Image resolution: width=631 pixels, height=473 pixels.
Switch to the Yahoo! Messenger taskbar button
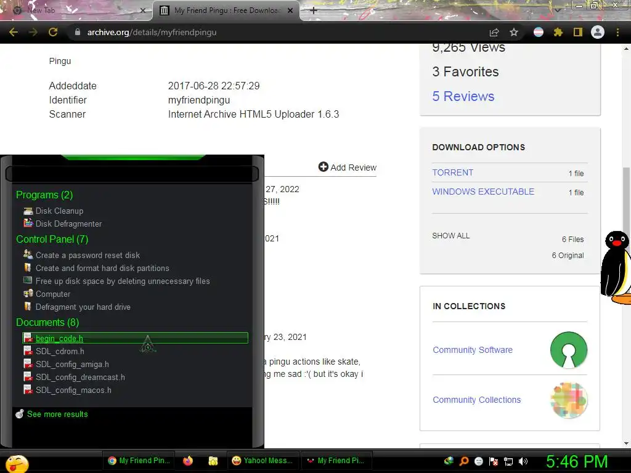coord(262,461)
